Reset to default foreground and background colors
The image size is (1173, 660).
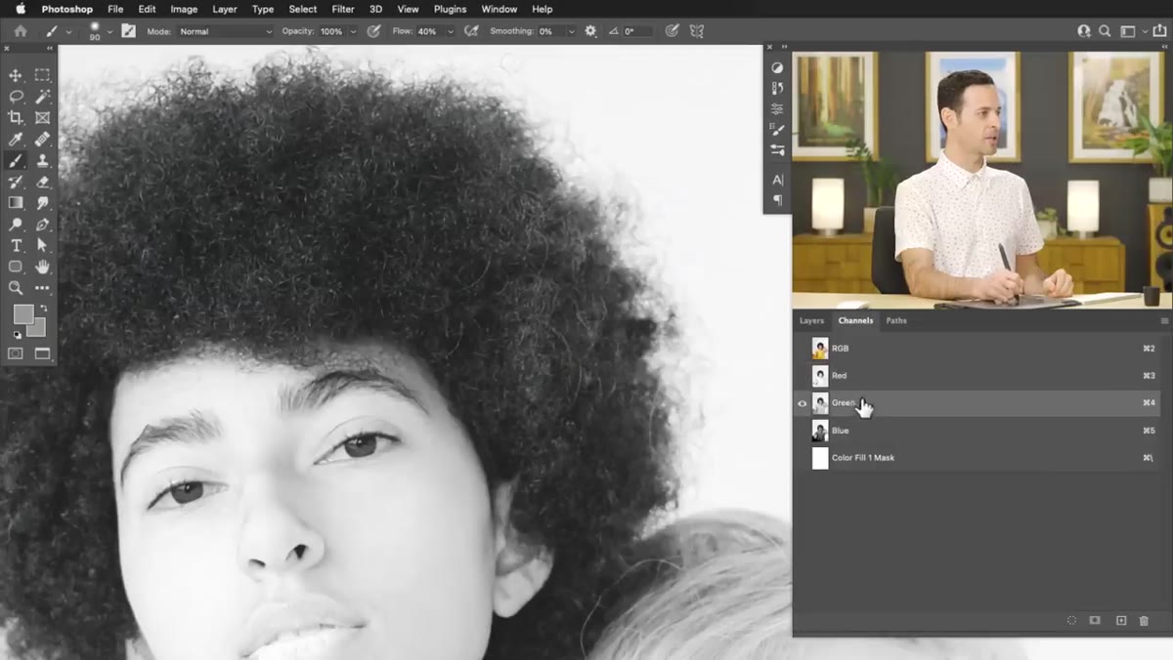pos(17,335)
